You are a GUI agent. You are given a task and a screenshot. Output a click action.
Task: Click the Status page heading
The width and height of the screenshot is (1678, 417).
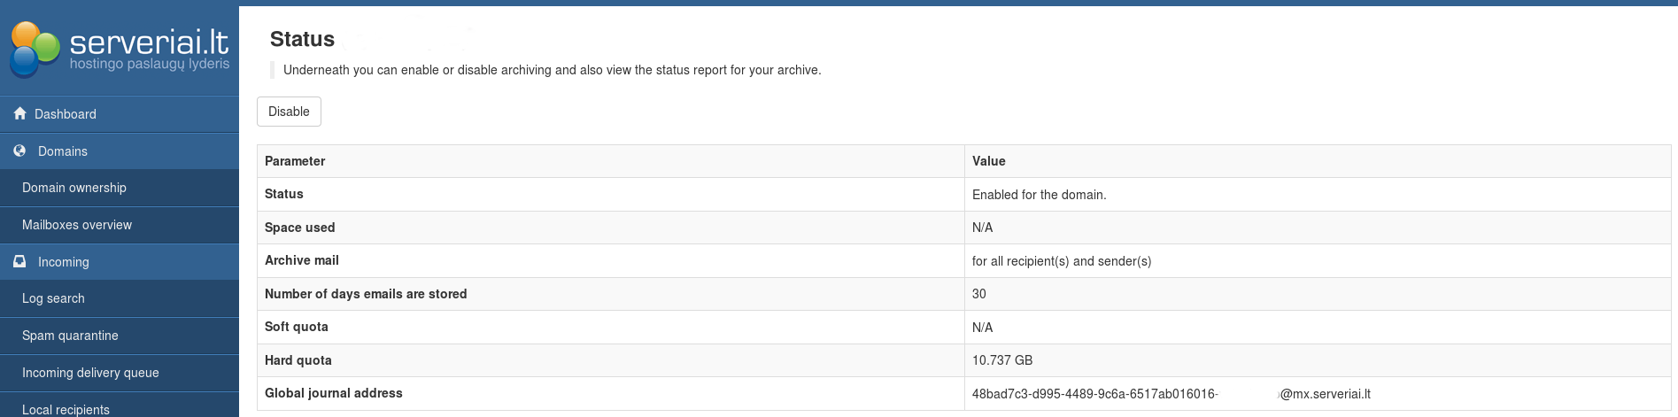[x=302, y=39]
